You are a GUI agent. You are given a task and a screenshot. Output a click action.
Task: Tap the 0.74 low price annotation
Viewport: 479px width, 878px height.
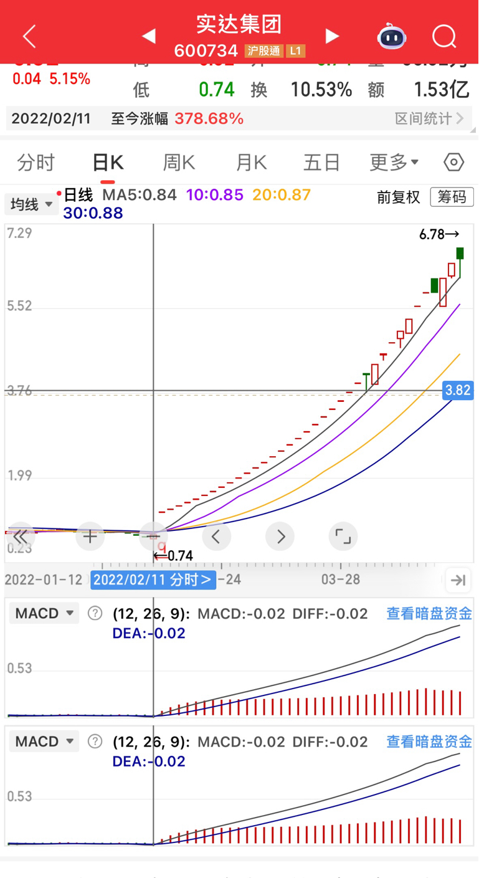(173, 556)
